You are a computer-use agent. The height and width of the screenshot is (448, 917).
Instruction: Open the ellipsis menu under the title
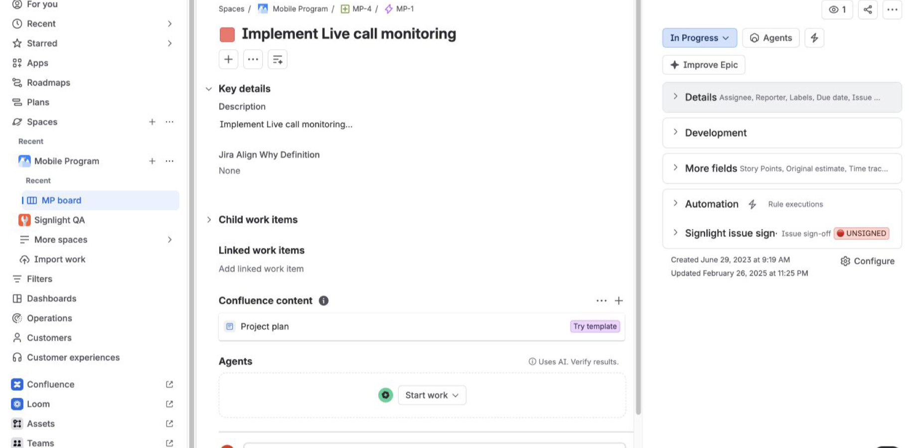pos(253,60)
